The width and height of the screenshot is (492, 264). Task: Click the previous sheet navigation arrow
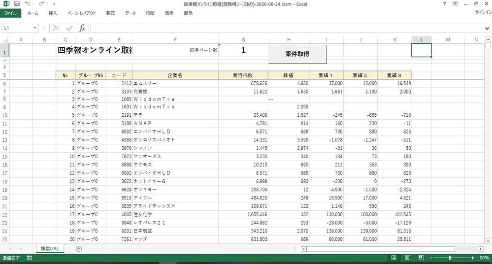[11, 249]
